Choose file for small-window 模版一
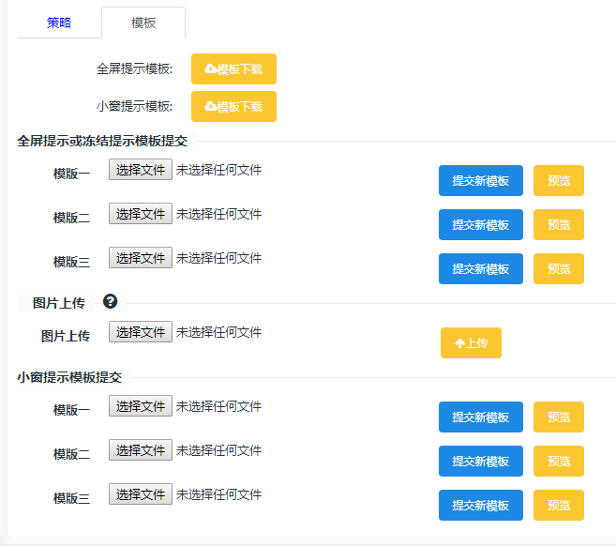The width and height of the screenshot is (616, 546). [141, 405]
